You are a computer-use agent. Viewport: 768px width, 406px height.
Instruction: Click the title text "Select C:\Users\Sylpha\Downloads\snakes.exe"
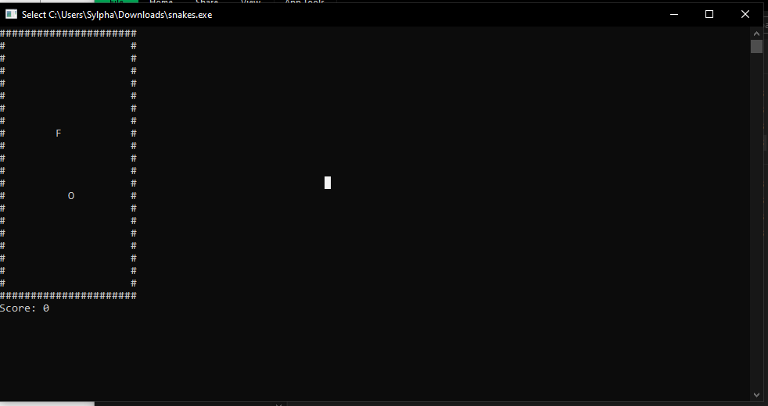117,15
